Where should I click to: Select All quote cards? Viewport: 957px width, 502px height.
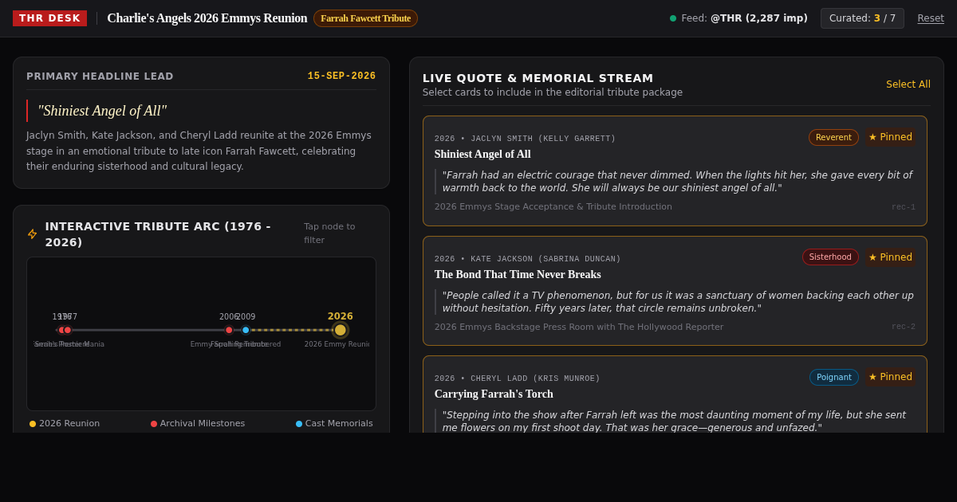(908, 84)
